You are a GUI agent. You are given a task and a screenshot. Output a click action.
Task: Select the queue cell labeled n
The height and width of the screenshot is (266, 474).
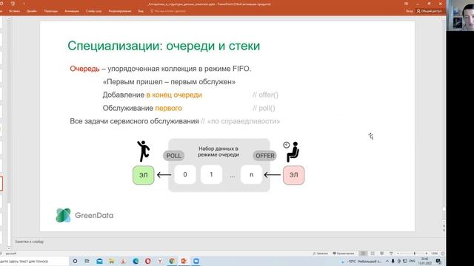251,174
